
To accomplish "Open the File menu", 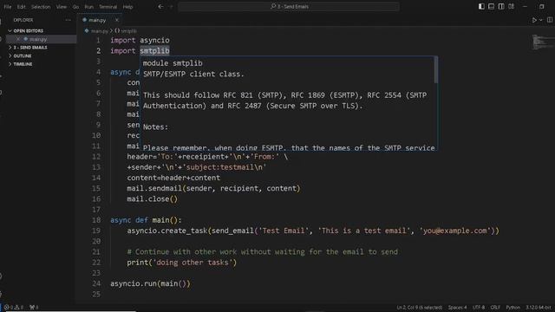I will click(x=8, y=7).
